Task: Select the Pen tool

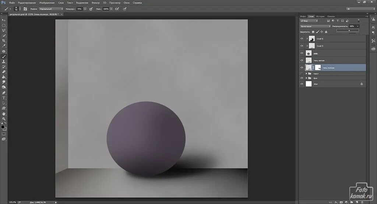Action: [4, 93]
